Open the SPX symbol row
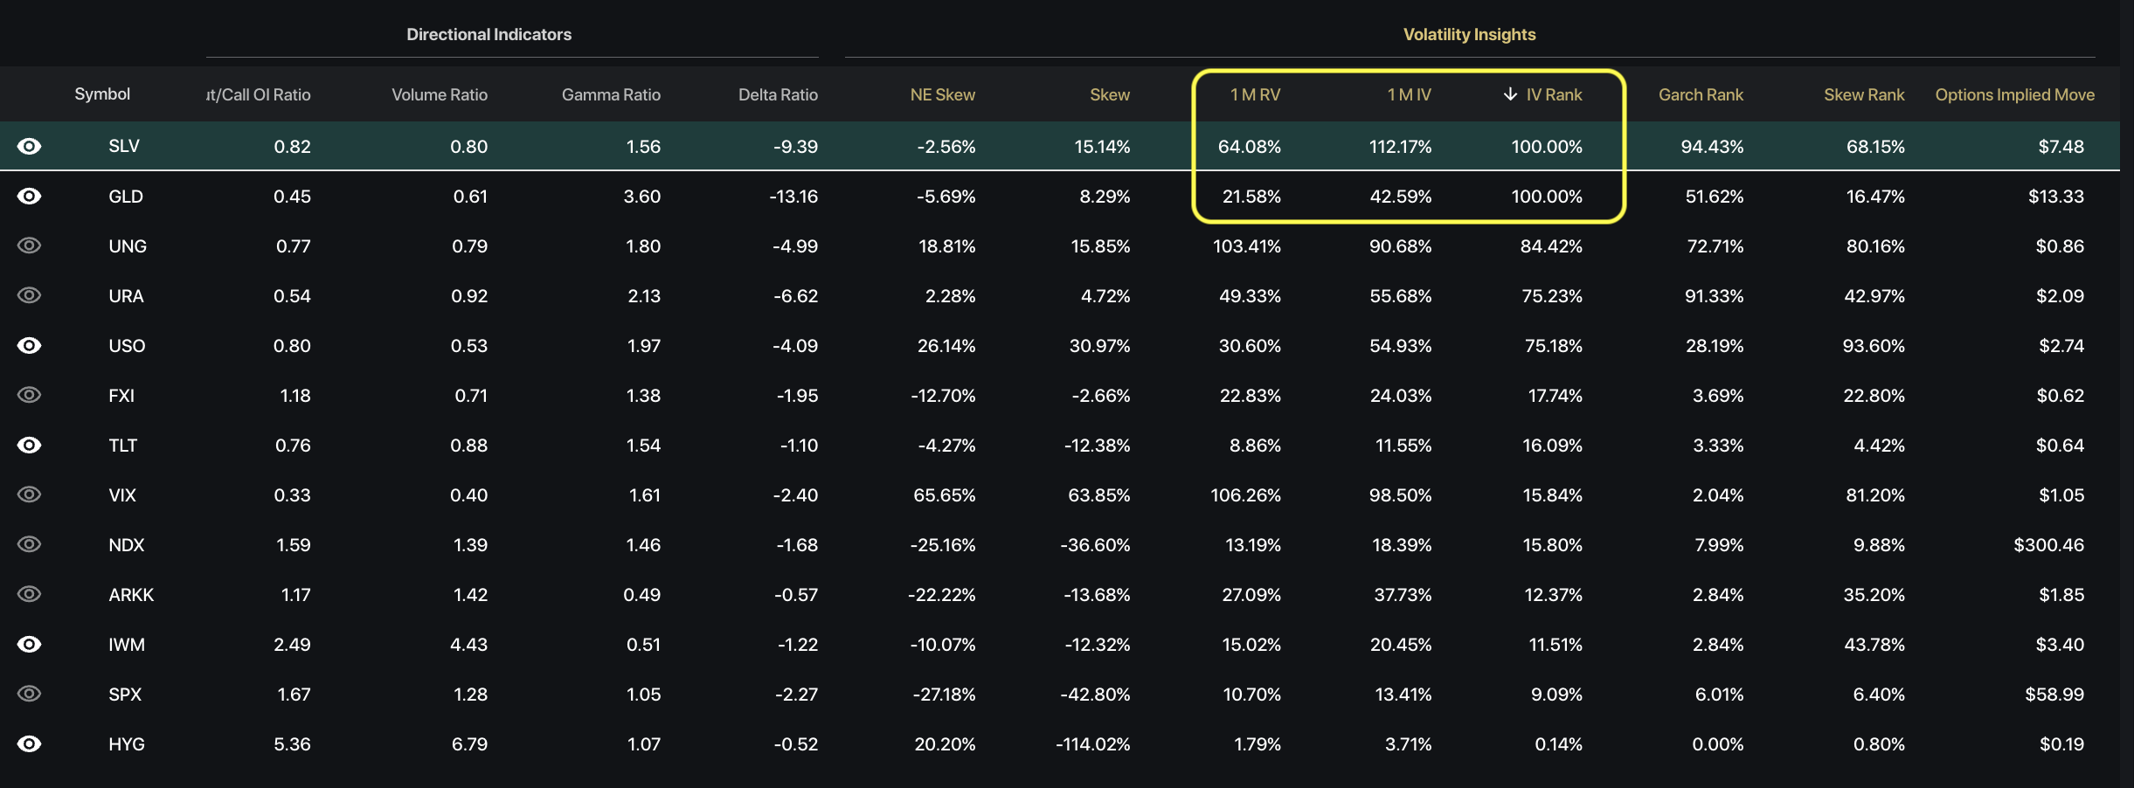 [125, 695]
